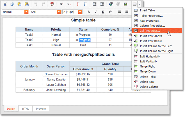Click the Superscript icon
The image size is (185, 117).
point(62,4)
